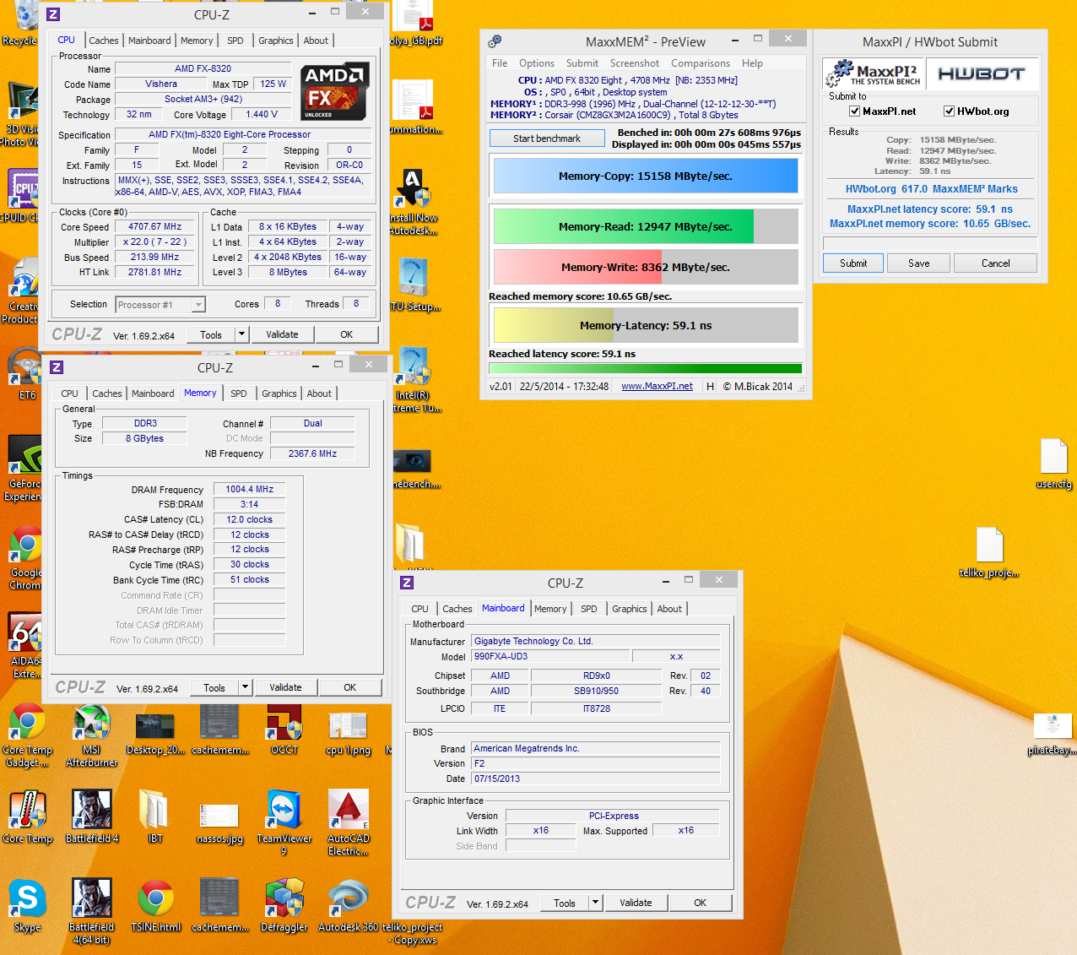1077x955 pixels.
Task: Click the AMD FX Unlocked processor logo
Action: (335, 91)
